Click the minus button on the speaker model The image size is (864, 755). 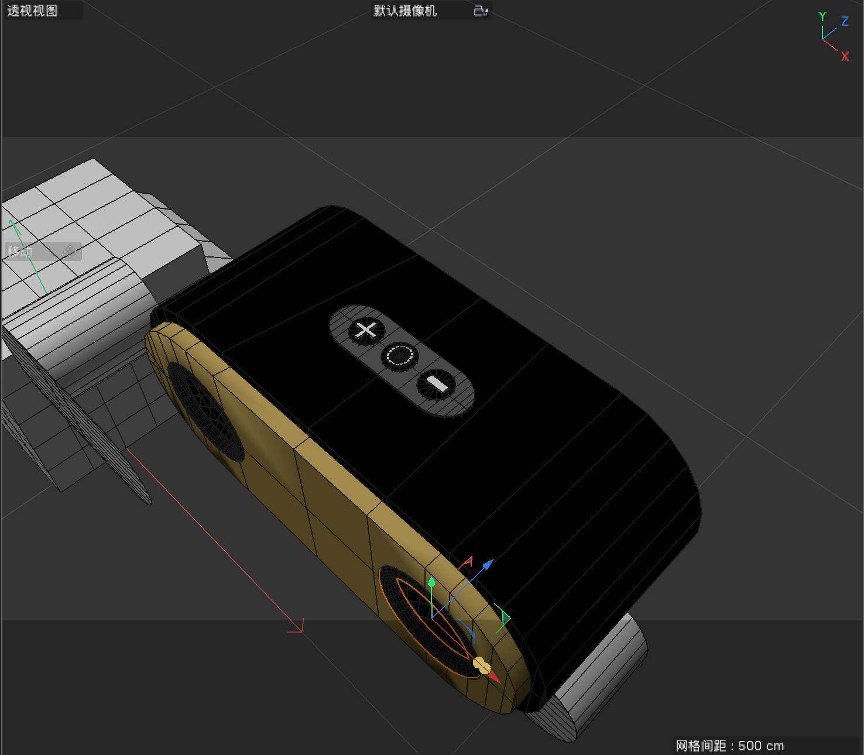[437, 384]
